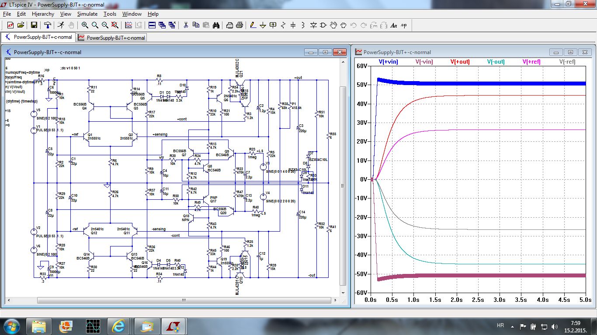Select the label net tool
Screen dimensions: 597x335
point(273,25)
